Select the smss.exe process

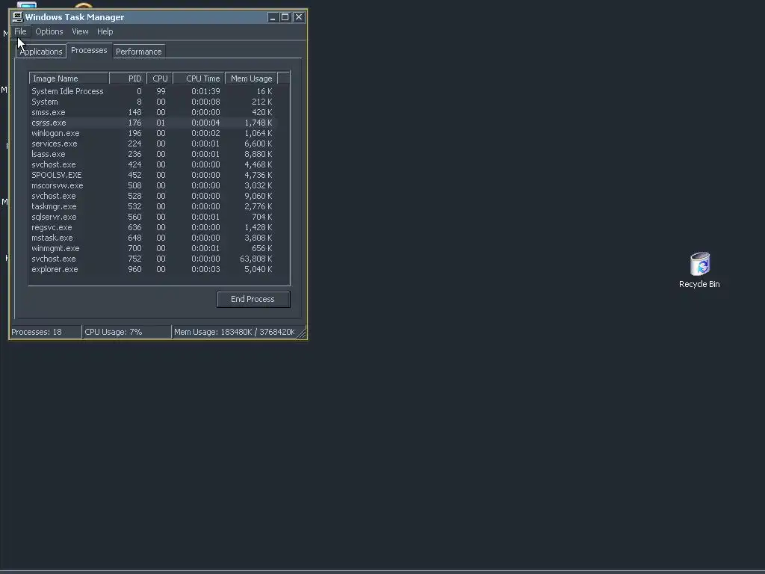coord(153,112)
